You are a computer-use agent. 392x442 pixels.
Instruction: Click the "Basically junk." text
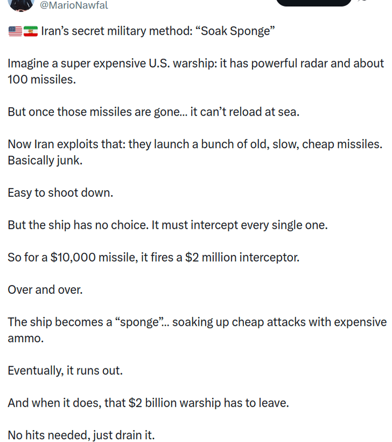tap(45, 161)
